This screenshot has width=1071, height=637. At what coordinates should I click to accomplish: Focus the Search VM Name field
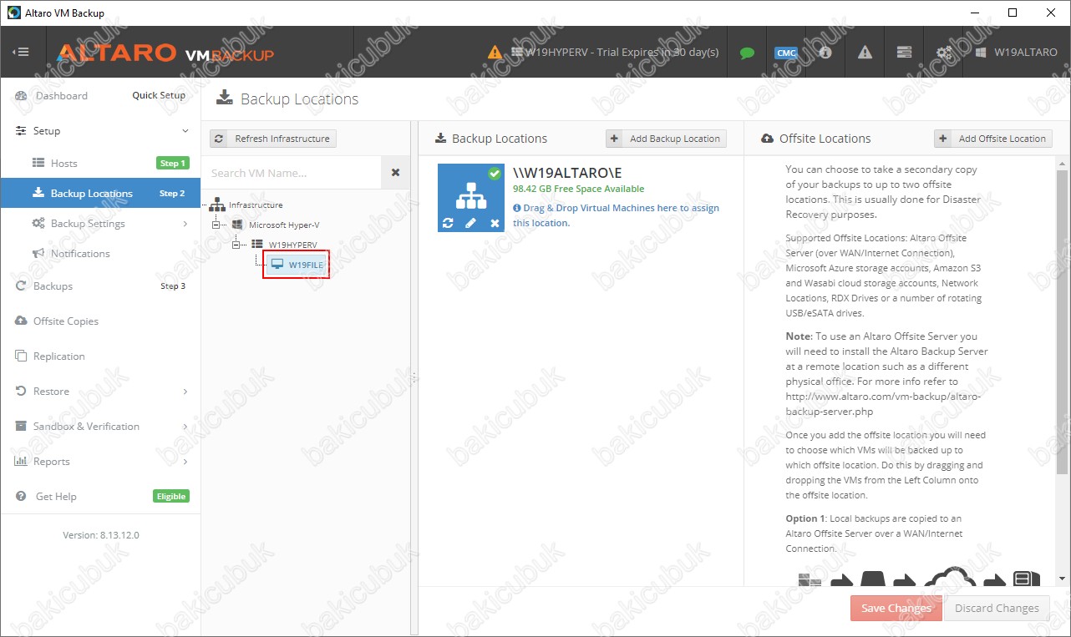pos(292,173)
